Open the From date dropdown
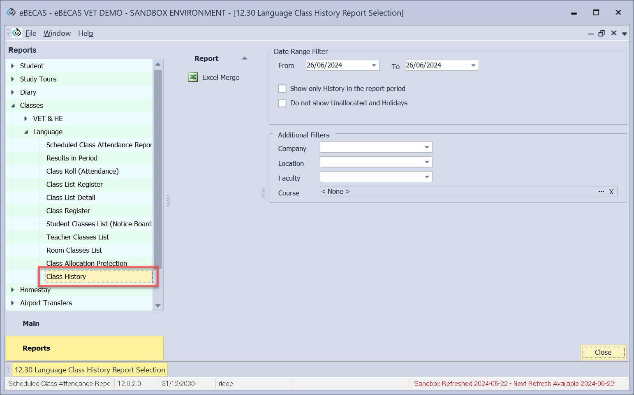The height and width of the screenshot is (395, 634). [x=374, y=65]
